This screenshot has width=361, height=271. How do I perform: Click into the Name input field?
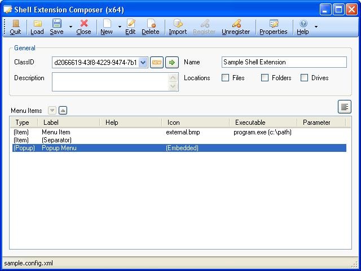click(x=284, y=62)
